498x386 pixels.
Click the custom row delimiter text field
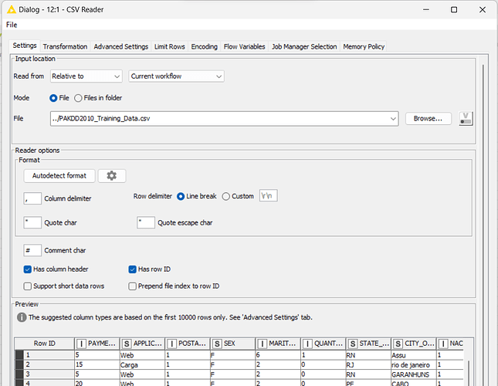pyautogui.click(x=269, y=195)
